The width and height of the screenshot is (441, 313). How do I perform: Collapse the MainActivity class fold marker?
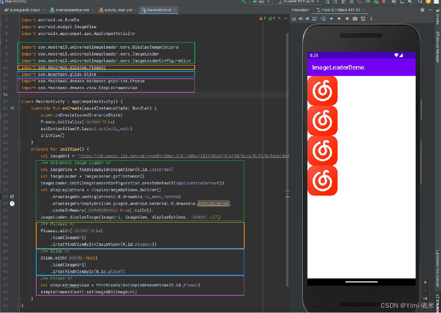tap(19, 101)
